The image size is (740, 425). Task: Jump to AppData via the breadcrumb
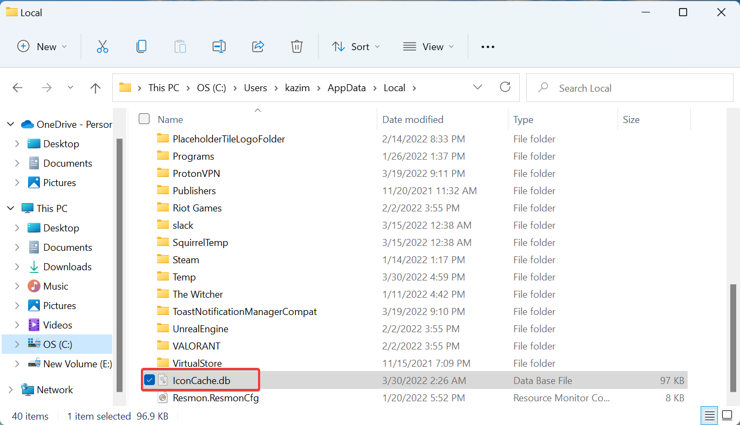pos(347,87)
